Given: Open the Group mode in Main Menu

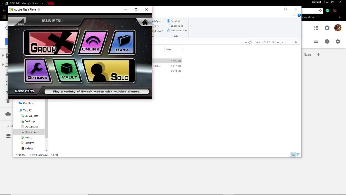Looking at the screenshot, I should coord(51,43).
